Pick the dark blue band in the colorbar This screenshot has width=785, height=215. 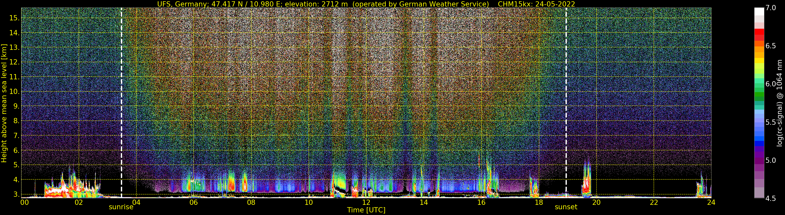[759, 144]
